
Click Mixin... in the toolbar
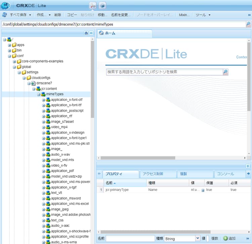click(x=184, y=15)
